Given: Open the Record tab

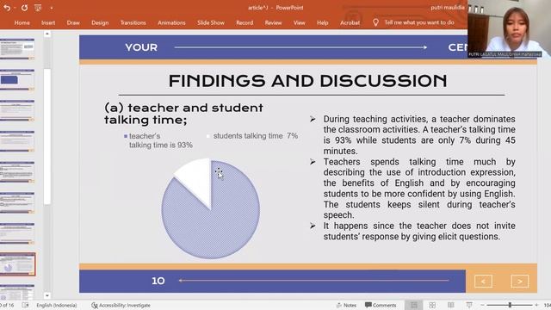Looking at the screenshot, I should click(245, 22).
